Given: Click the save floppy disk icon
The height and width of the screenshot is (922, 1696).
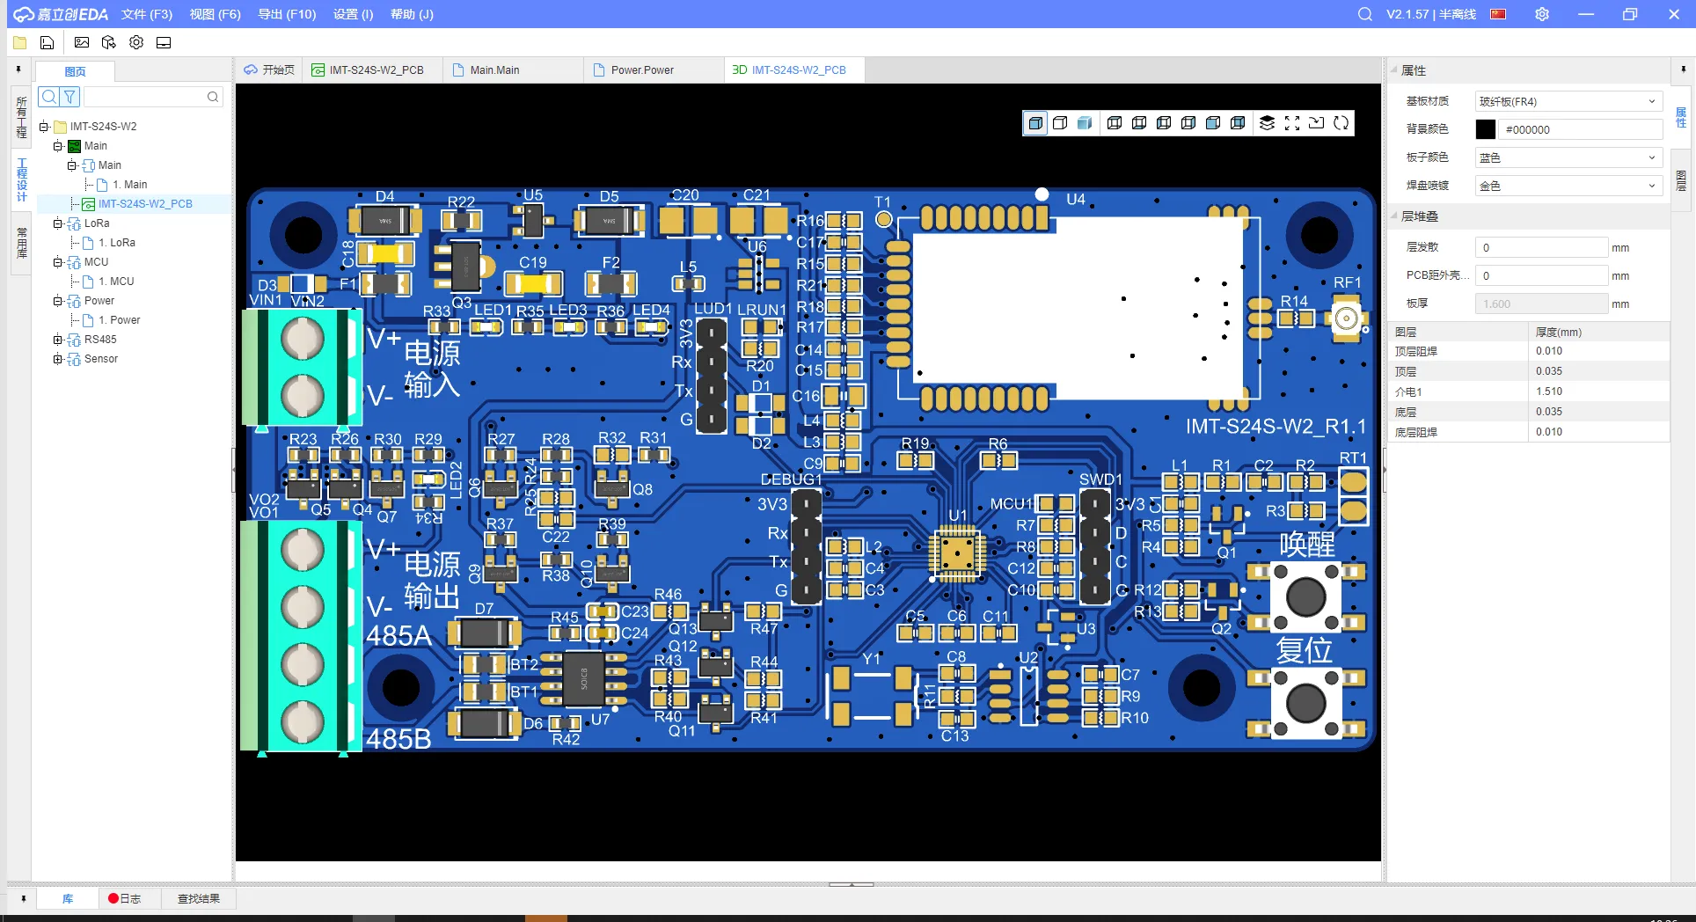Looking at the screenshot, I should click(48, 42).
